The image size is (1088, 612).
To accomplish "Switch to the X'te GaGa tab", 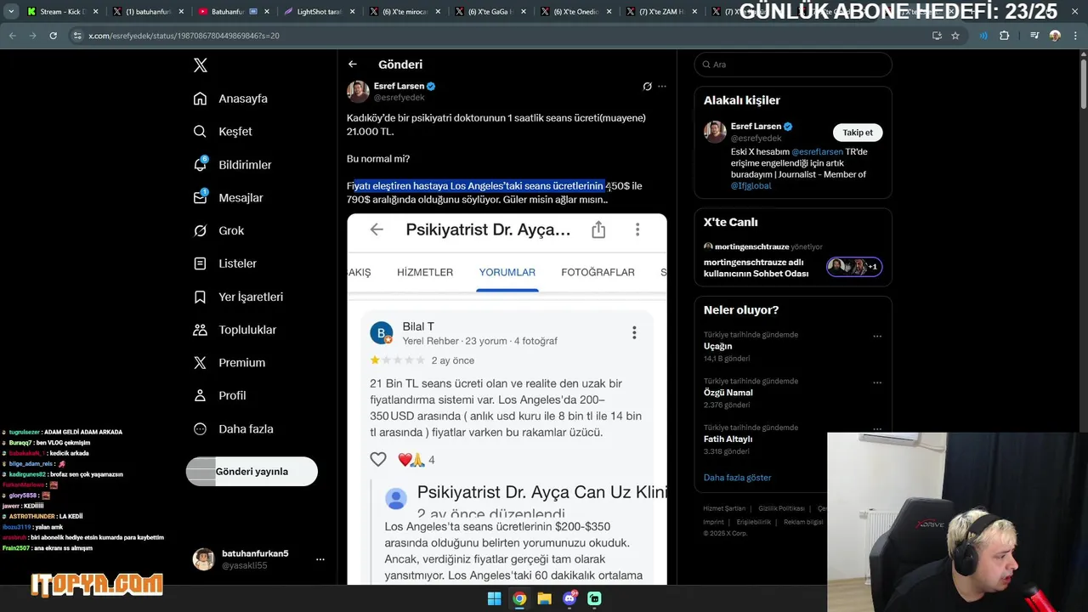I will tap(489, 12).
